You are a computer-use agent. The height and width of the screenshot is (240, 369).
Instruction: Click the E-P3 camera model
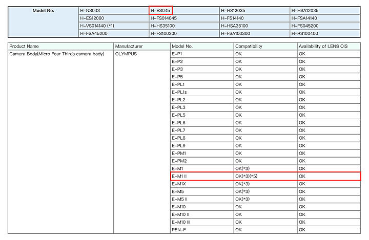(202, 69)
